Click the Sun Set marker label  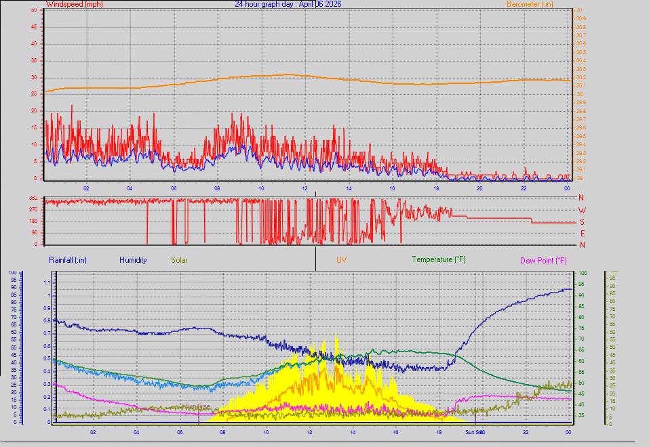click(x=473, y=431)
